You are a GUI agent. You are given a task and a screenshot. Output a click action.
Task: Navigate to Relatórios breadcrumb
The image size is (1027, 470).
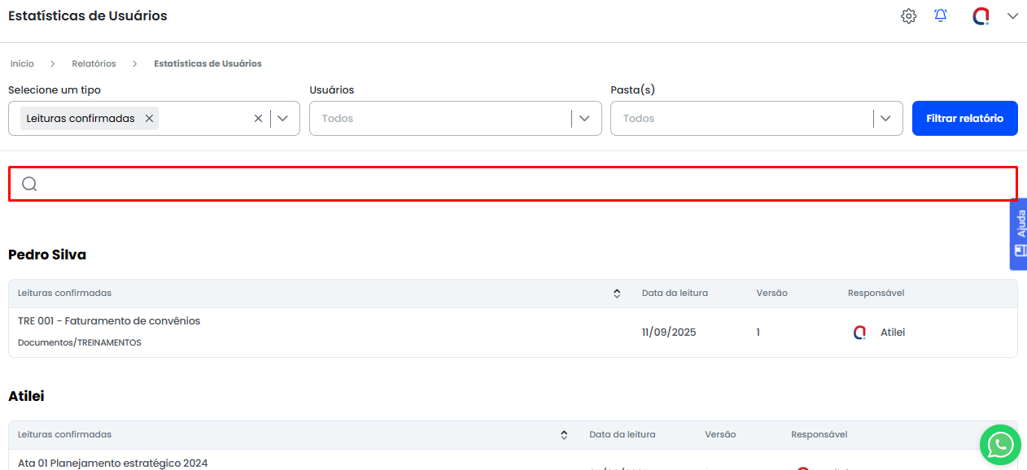click(94, 63)
